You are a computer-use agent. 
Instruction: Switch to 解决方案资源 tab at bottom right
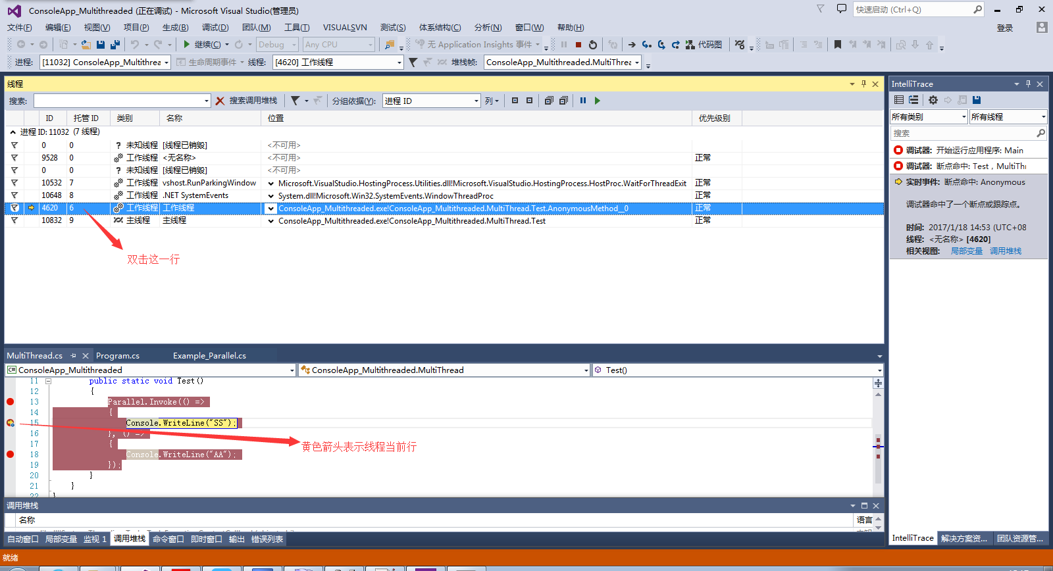pyautogui.click(x=964, y=538)
